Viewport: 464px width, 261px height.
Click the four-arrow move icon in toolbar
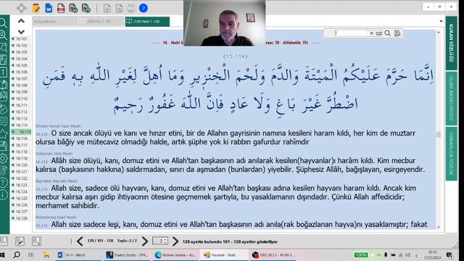pyautogui.click(x=21, y=8)
